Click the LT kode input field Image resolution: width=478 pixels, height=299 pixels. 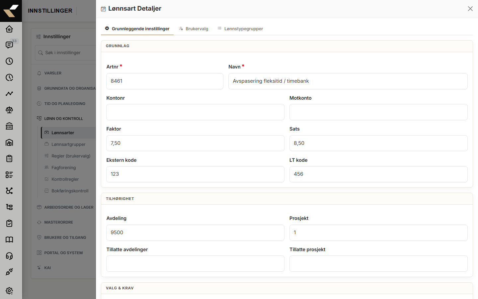(378, 174)
